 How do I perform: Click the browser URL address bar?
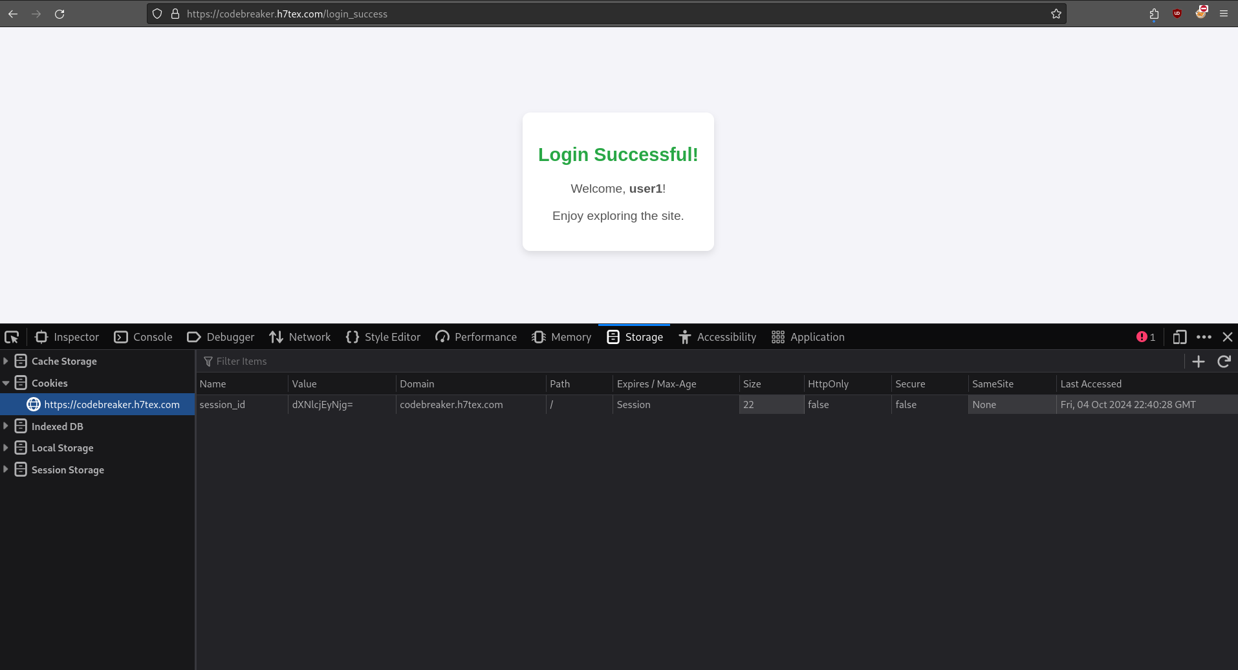582,14
